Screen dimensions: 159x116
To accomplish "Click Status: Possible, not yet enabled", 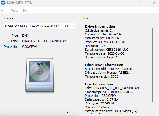I will click(108, 69).
